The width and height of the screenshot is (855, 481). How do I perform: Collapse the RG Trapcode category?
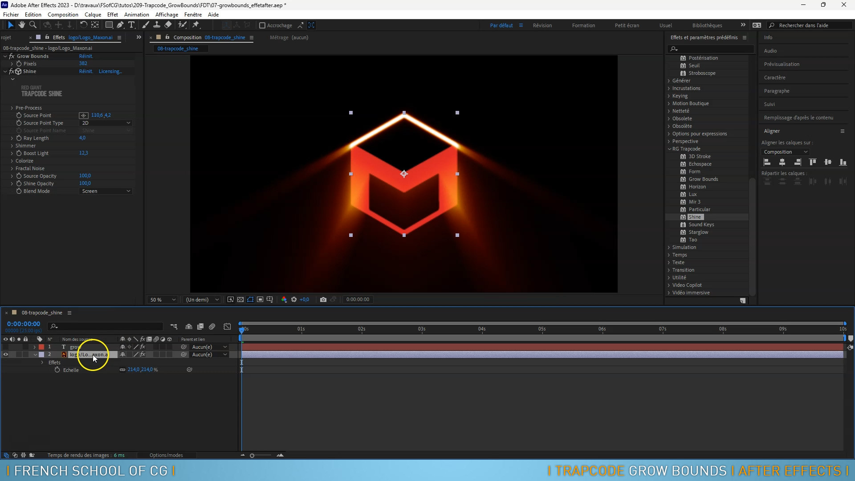pyautogui.click(x=669, y=149)
